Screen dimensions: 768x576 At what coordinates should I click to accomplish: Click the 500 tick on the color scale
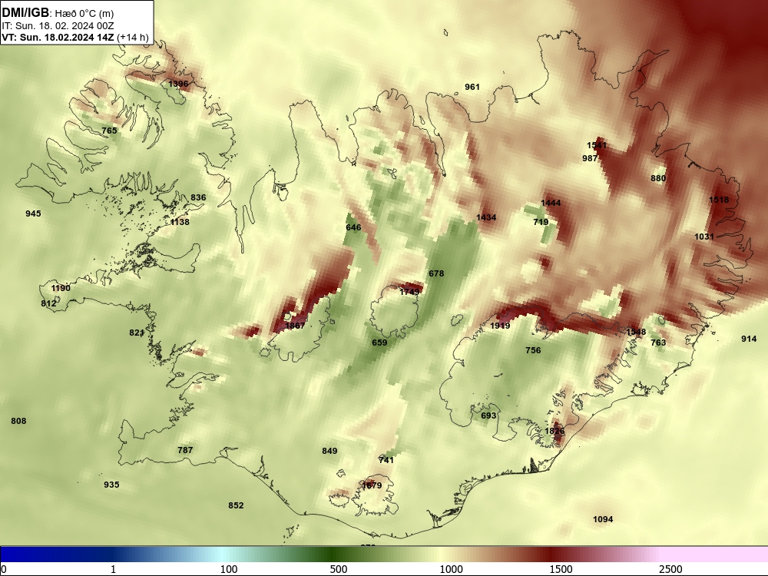pos(339,569)
